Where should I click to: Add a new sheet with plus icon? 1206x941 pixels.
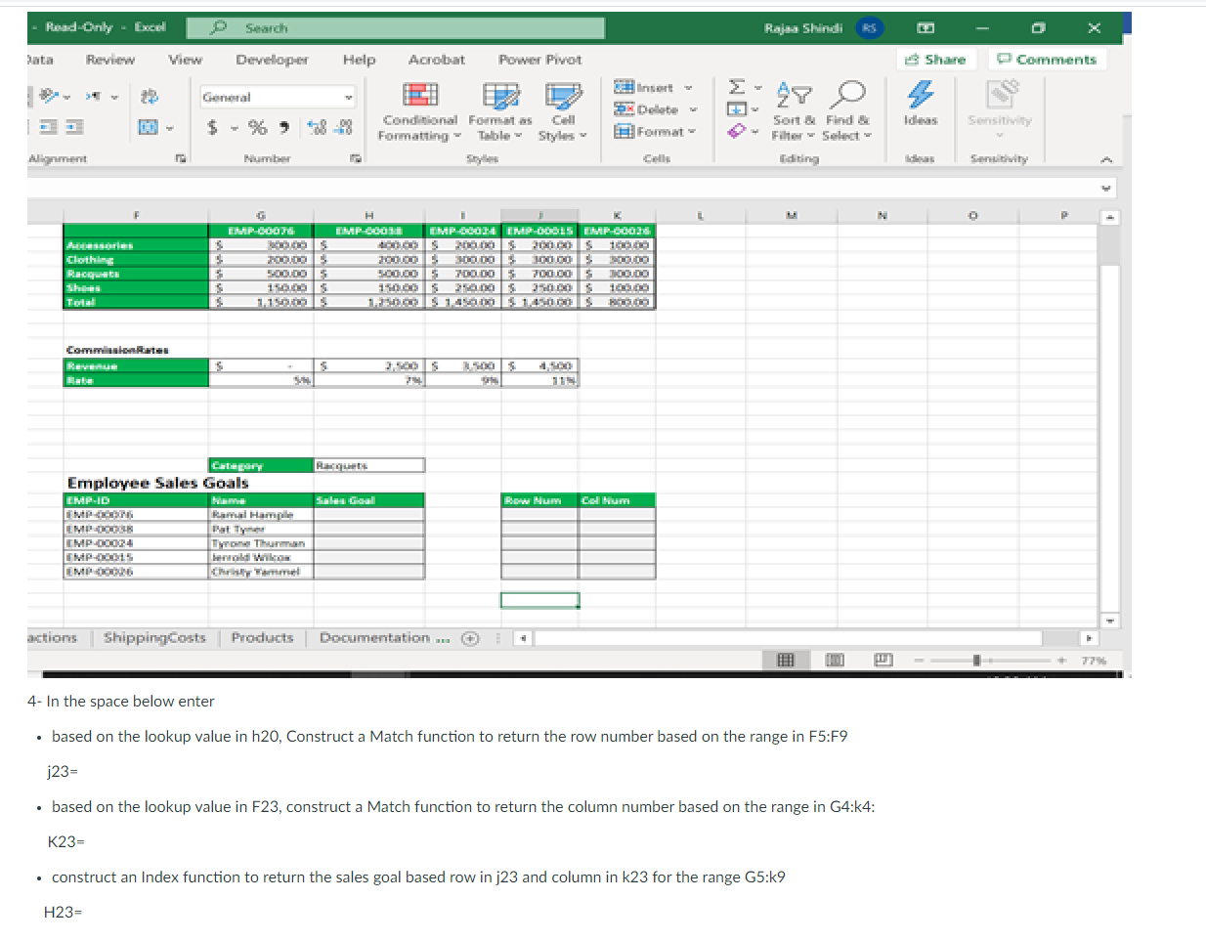[x=470, y=638]
